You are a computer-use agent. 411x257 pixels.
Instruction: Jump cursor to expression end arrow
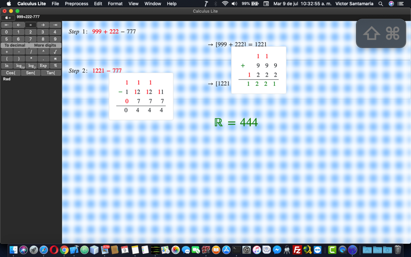[x=55, y=25]
